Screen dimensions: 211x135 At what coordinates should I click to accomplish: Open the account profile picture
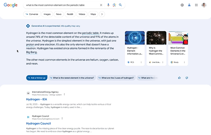click(204, 5)
